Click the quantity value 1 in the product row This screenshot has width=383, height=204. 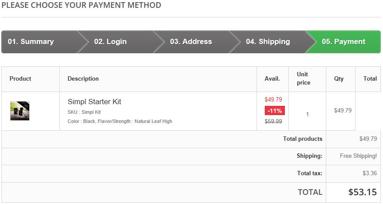coord(308,114)
